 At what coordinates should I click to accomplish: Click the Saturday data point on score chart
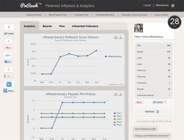click(69, 54)
